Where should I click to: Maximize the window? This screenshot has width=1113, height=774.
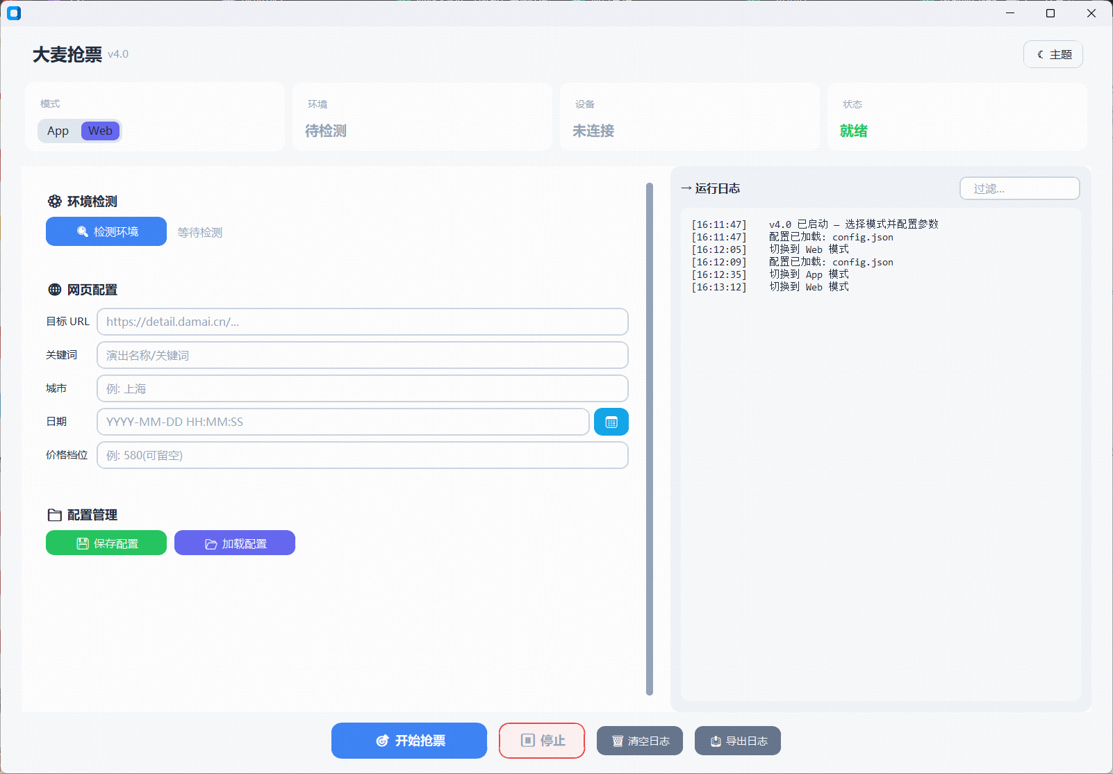(x=1050, y=13)
